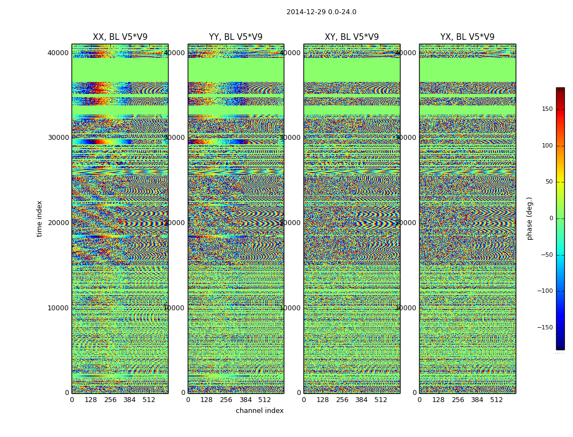Click the colorbar tick label 150
The height and width of the screenshot is (437, 573).
click(x=547, y=109)
